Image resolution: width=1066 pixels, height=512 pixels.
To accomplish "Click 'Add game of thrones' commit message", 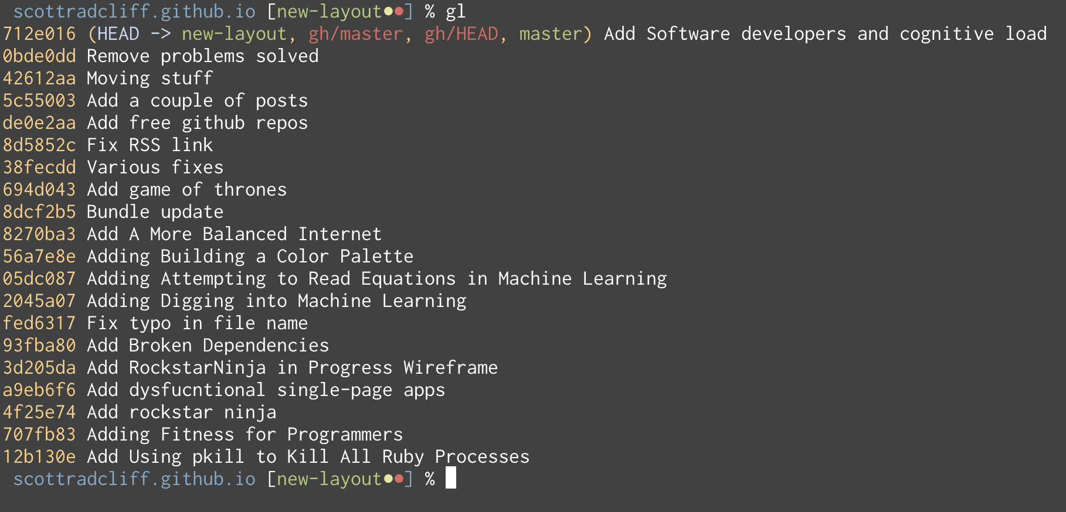I will [187, 190].
